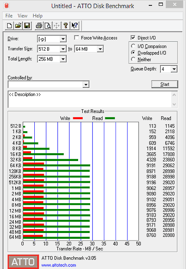This screenshot has height=269, width=186.
Task: Click the ATTO app icon in title bar
Action: click(x=6, y=5)
